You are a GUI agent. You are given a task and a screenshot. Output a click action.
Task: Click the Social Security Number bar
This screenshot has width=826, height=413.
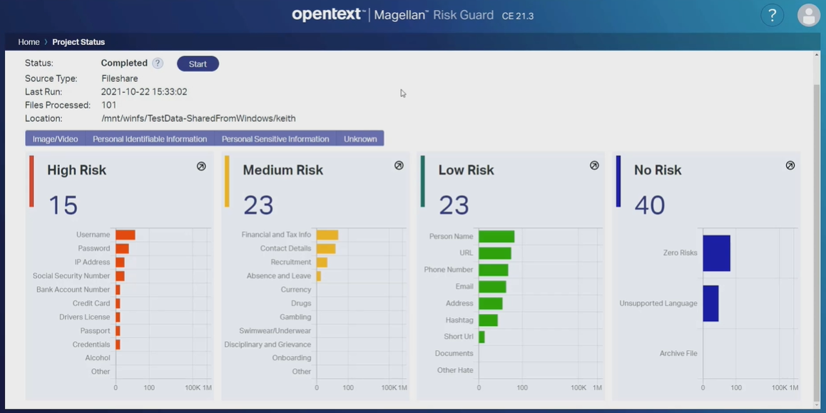click(x=120, y=276)
